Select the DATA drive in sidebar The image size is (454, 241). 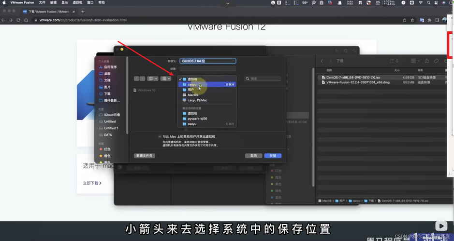pyautogui.click(x=105, y=135)
